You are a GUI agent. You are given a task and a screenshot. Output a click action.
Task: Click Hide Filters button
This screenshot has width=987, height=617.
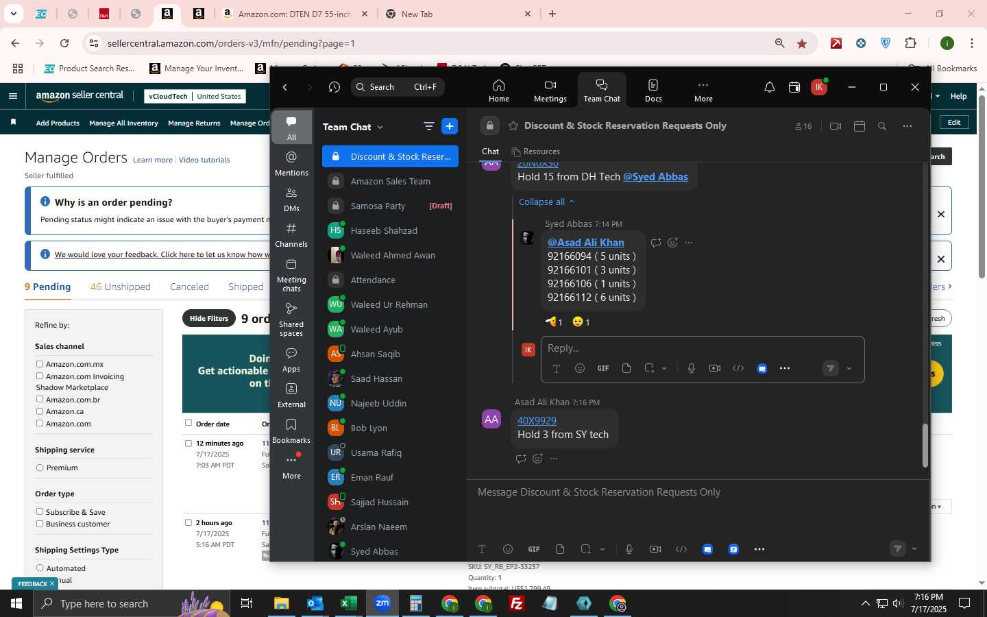pos(209,318)
